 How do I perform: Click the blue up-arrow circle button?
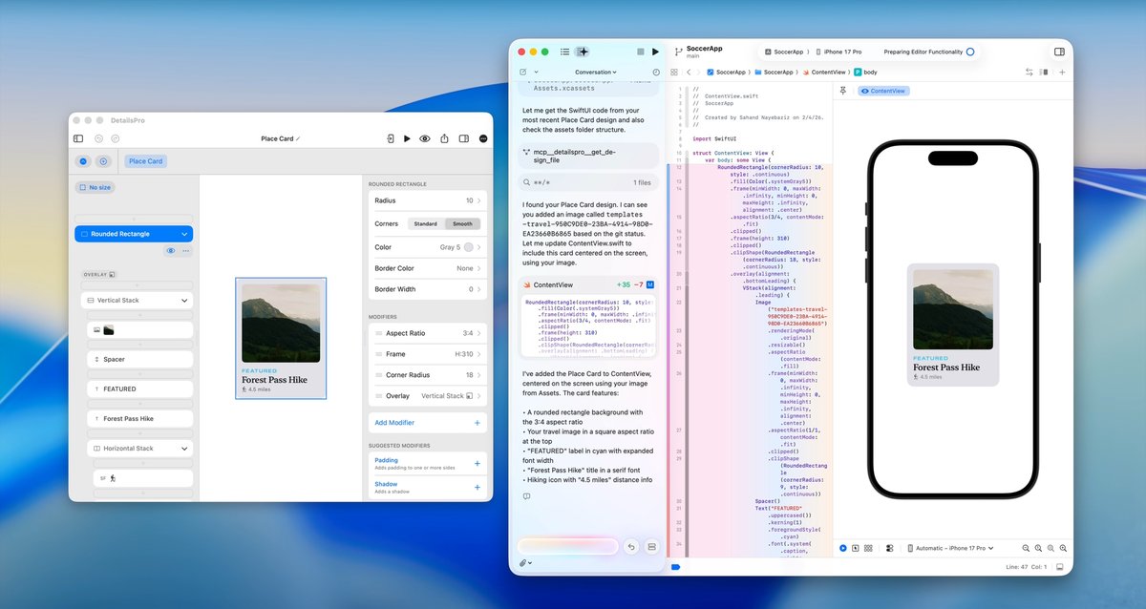pos(84,161)
